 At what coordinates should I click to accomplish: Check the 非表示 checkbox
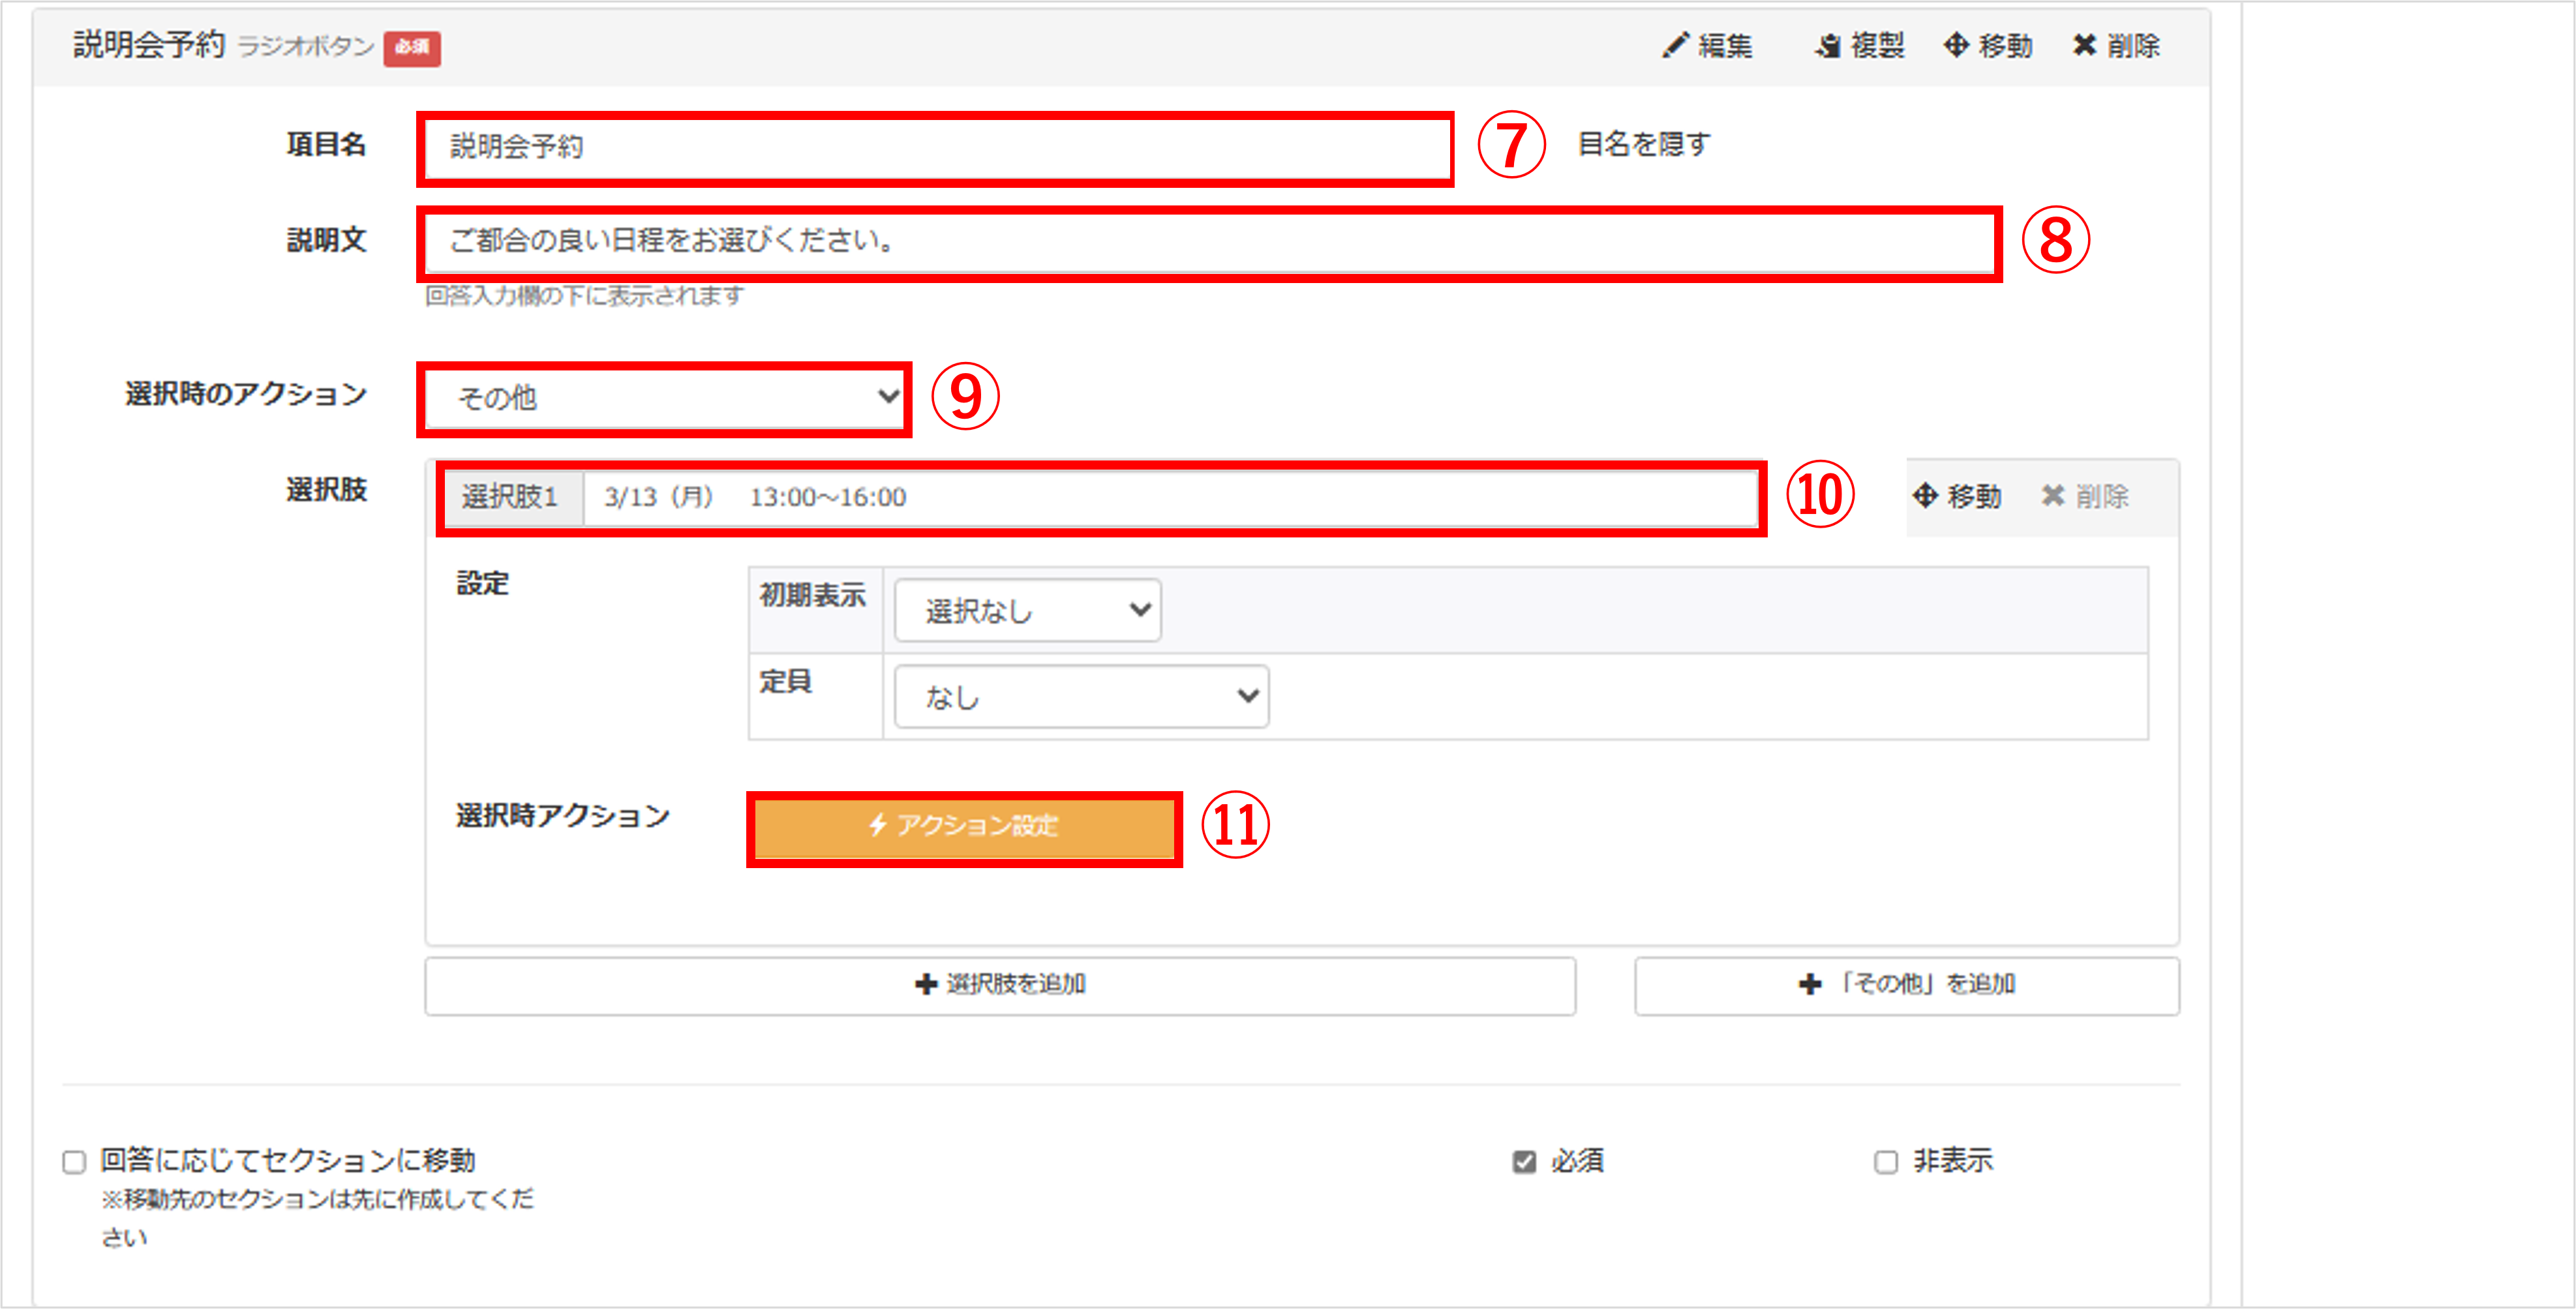tap(1886, 1162)
